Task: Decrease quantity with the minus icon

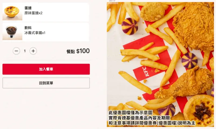Action: (x=16, y=51)
